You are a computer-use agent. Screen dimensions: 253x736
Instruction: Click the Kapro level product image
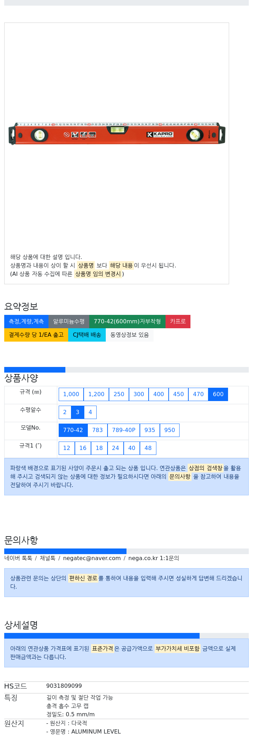coord(117,134)
